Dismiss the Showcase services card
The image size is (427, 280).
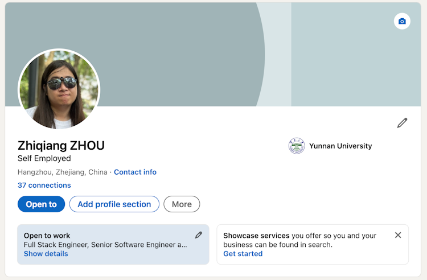398,235
